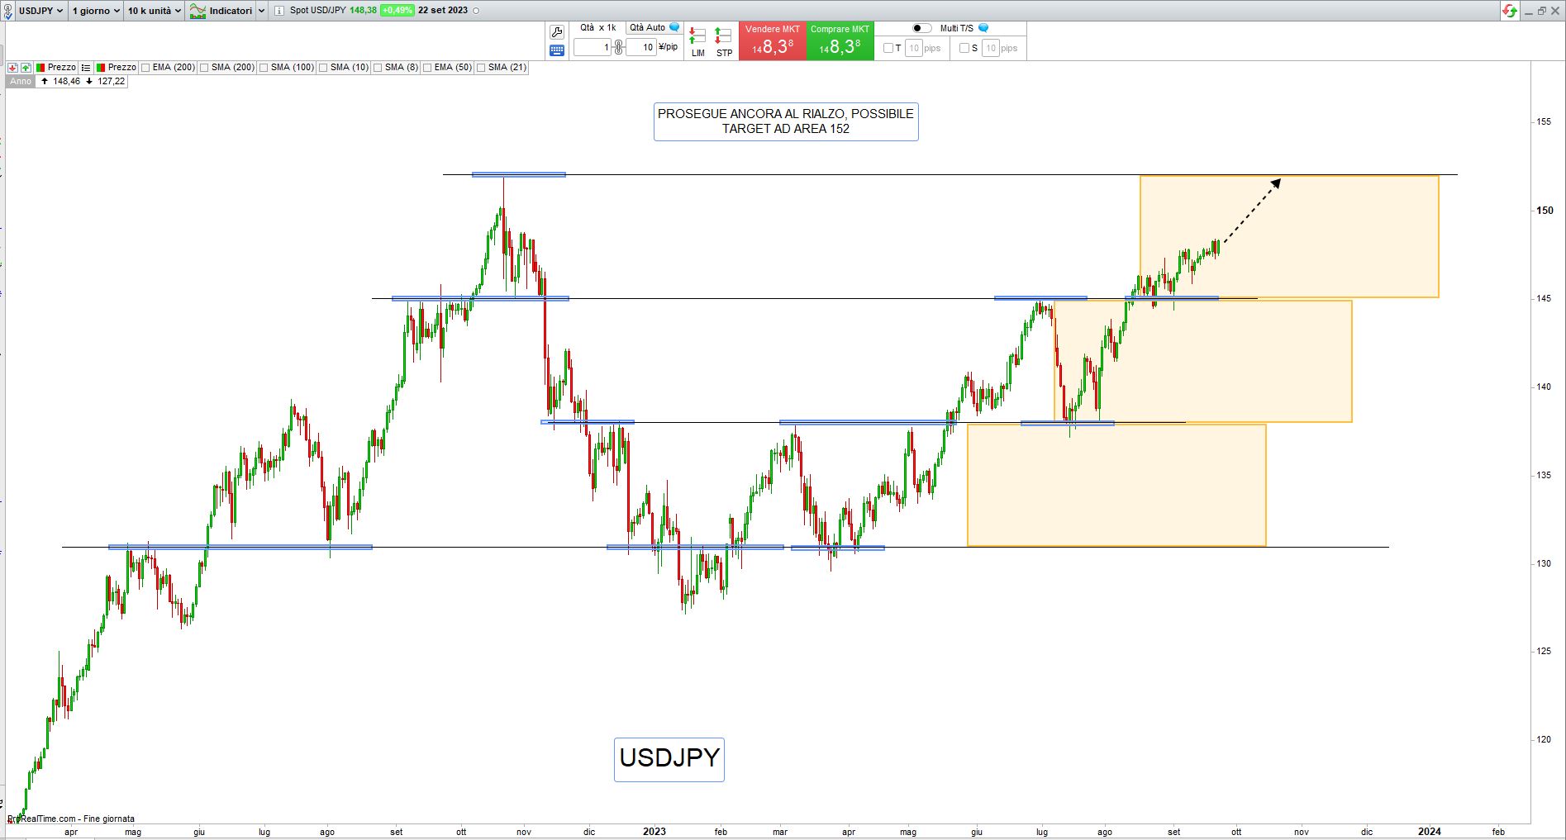Screen dimensions: 1566x840
Task: Open the 10 k unità dropdown
Action: pyautogui.click(x=155, y=11)
